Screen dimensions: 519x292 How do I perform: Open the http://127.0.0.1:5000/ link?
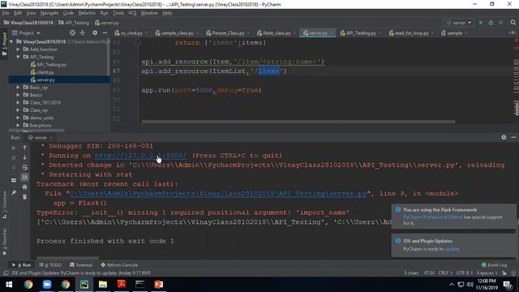pos(140,156)
